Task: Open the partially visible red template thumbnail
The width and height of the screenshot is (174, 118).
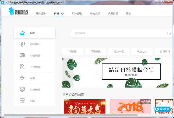Action: point(164,106)
